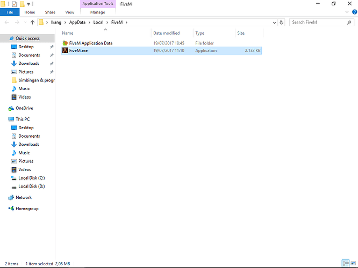The height and width of the screenshot is (268, 358).
Task: Open pinned Desktop under Quick access
Action: (x=26, y=47)
